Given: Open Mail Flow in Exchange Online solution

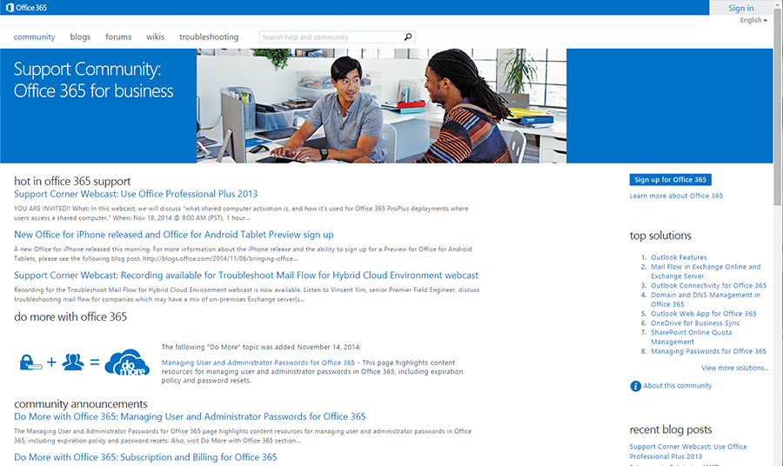Looking at the screenshot, I should (706, 271).
